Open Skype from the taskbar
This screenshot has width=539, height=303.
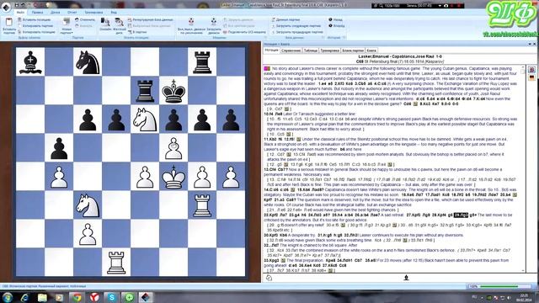(112, 297)
